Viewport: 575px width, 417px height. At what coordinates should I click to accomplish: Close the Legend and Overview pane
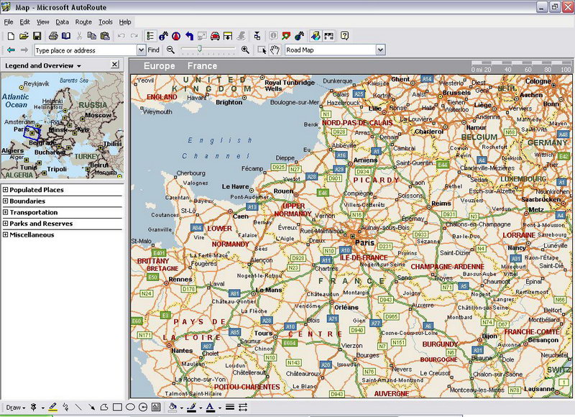click(115, 65)
